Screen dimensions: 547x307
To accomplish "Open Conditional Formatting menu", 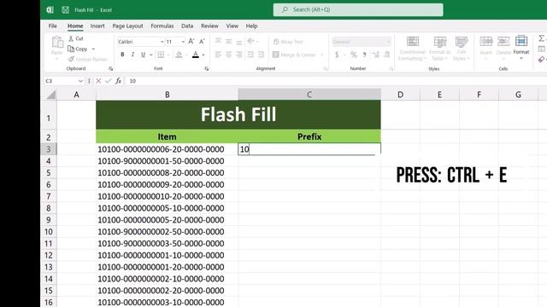I will (413, 49).
